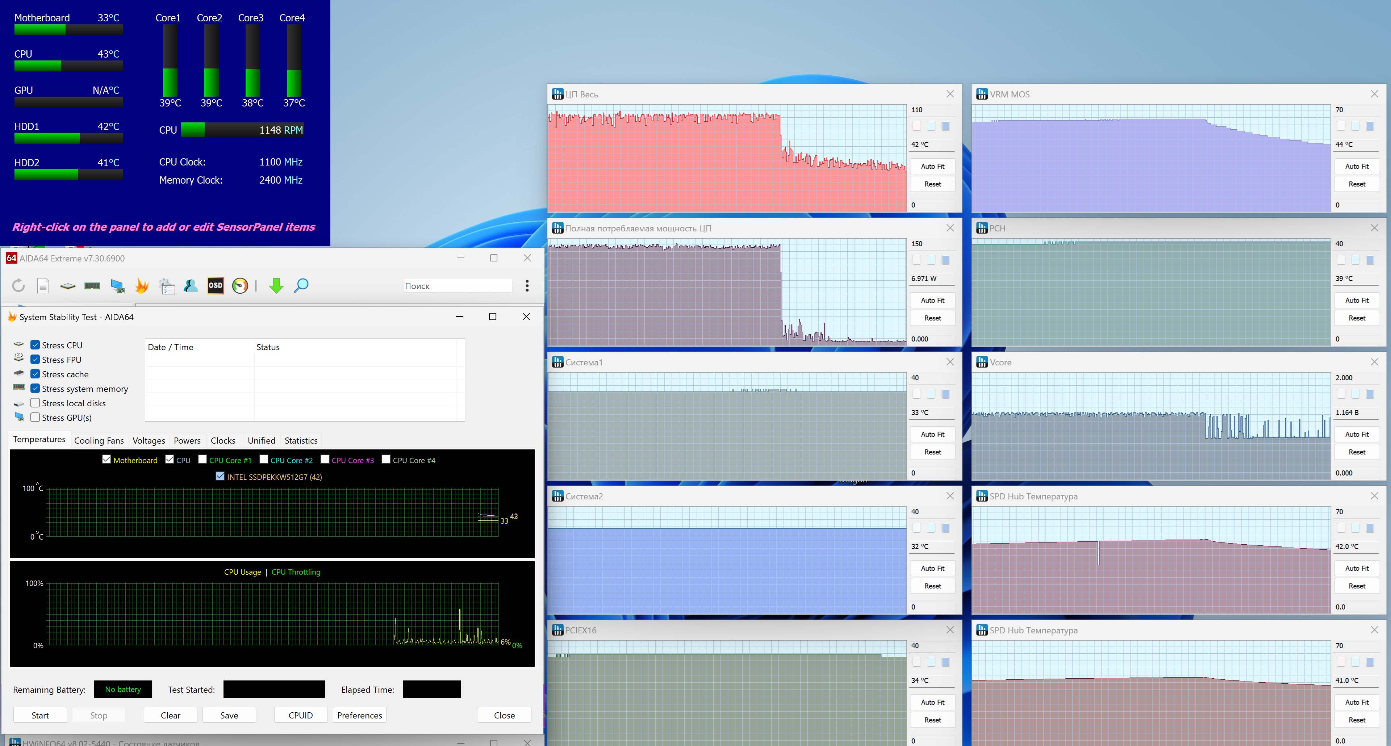Click the SensorPanel gauge icon
The height and width of the screenshot is (746, 1391).
tap(240, 286)
